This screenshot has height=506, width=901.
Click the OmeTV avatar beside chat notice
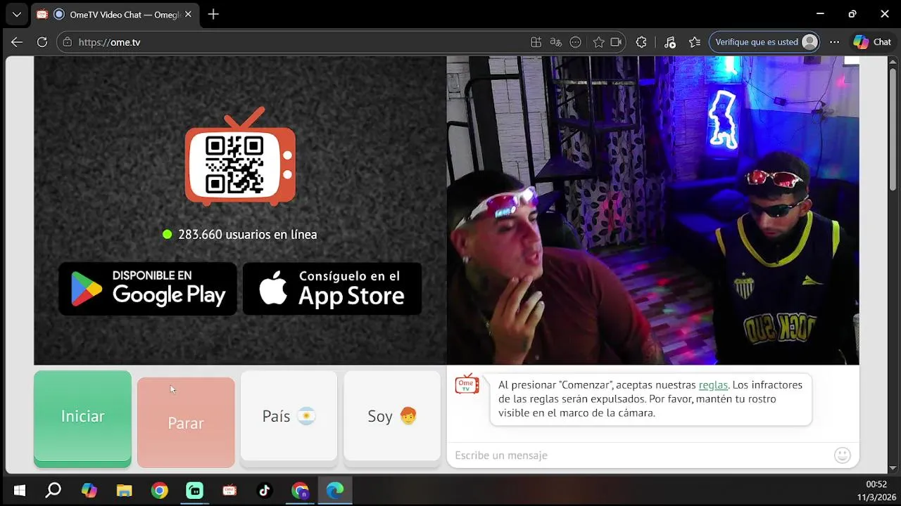[467, 384]
